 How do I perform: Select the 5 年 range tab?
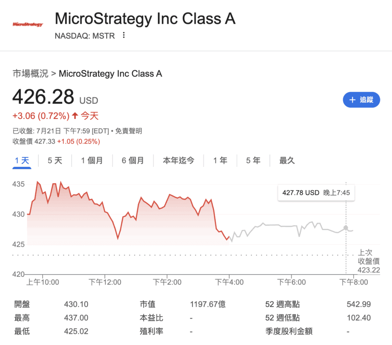pyautogui.click(x=253, y=160)
